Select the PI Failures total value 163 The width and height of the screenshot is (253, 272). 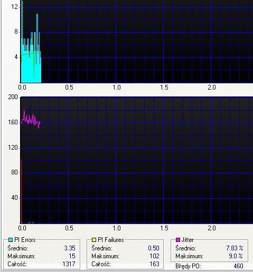tap(154, 264)
